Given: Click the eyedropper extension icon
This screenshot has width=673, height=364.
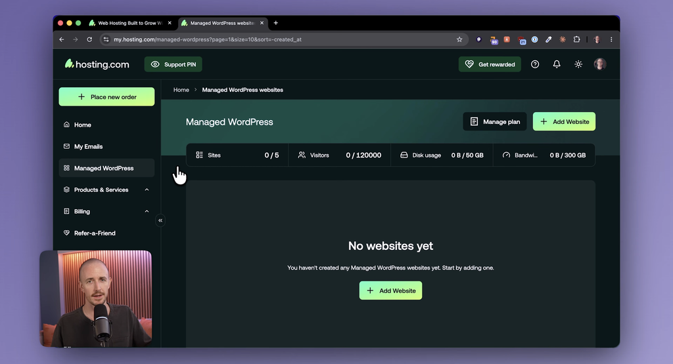Looking at the screenshot, I should [x=549, y=39].
